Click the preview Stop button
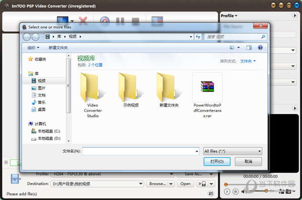Viewport: 302px width, 200px height. [236, 191]
